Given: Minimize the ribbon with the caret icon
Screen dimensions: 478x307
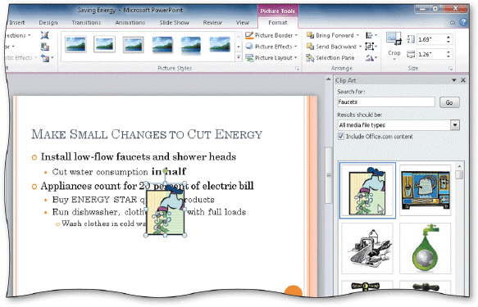Looking at the screenshot, I should coord(453,23).
